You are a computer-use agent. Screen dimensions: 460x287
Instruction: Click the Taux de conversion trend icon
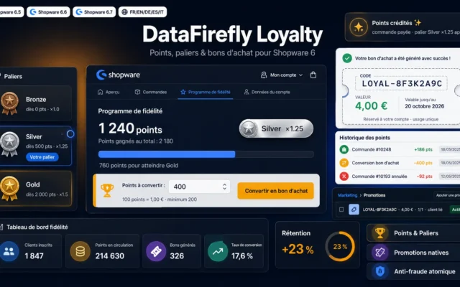(218, 251)
